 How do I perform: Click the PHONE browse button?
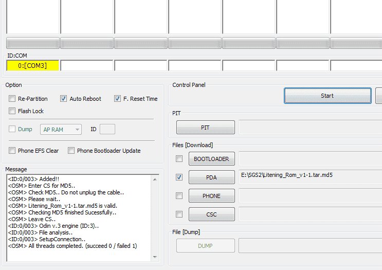tap(211, 196)
